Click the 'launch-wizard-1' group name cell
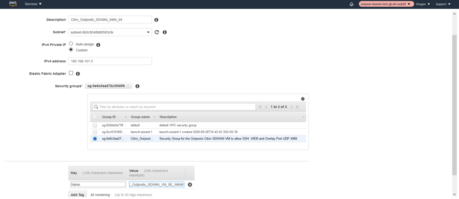459x199 pixels. [141, 132]
